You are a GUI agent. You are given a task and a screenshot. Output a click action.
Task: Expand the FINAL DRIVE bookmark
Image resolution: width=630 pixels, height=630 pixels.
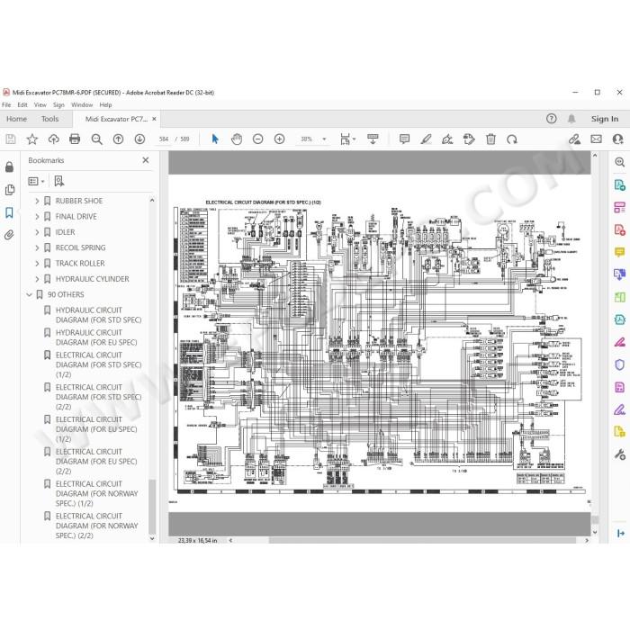coord(37,217)
